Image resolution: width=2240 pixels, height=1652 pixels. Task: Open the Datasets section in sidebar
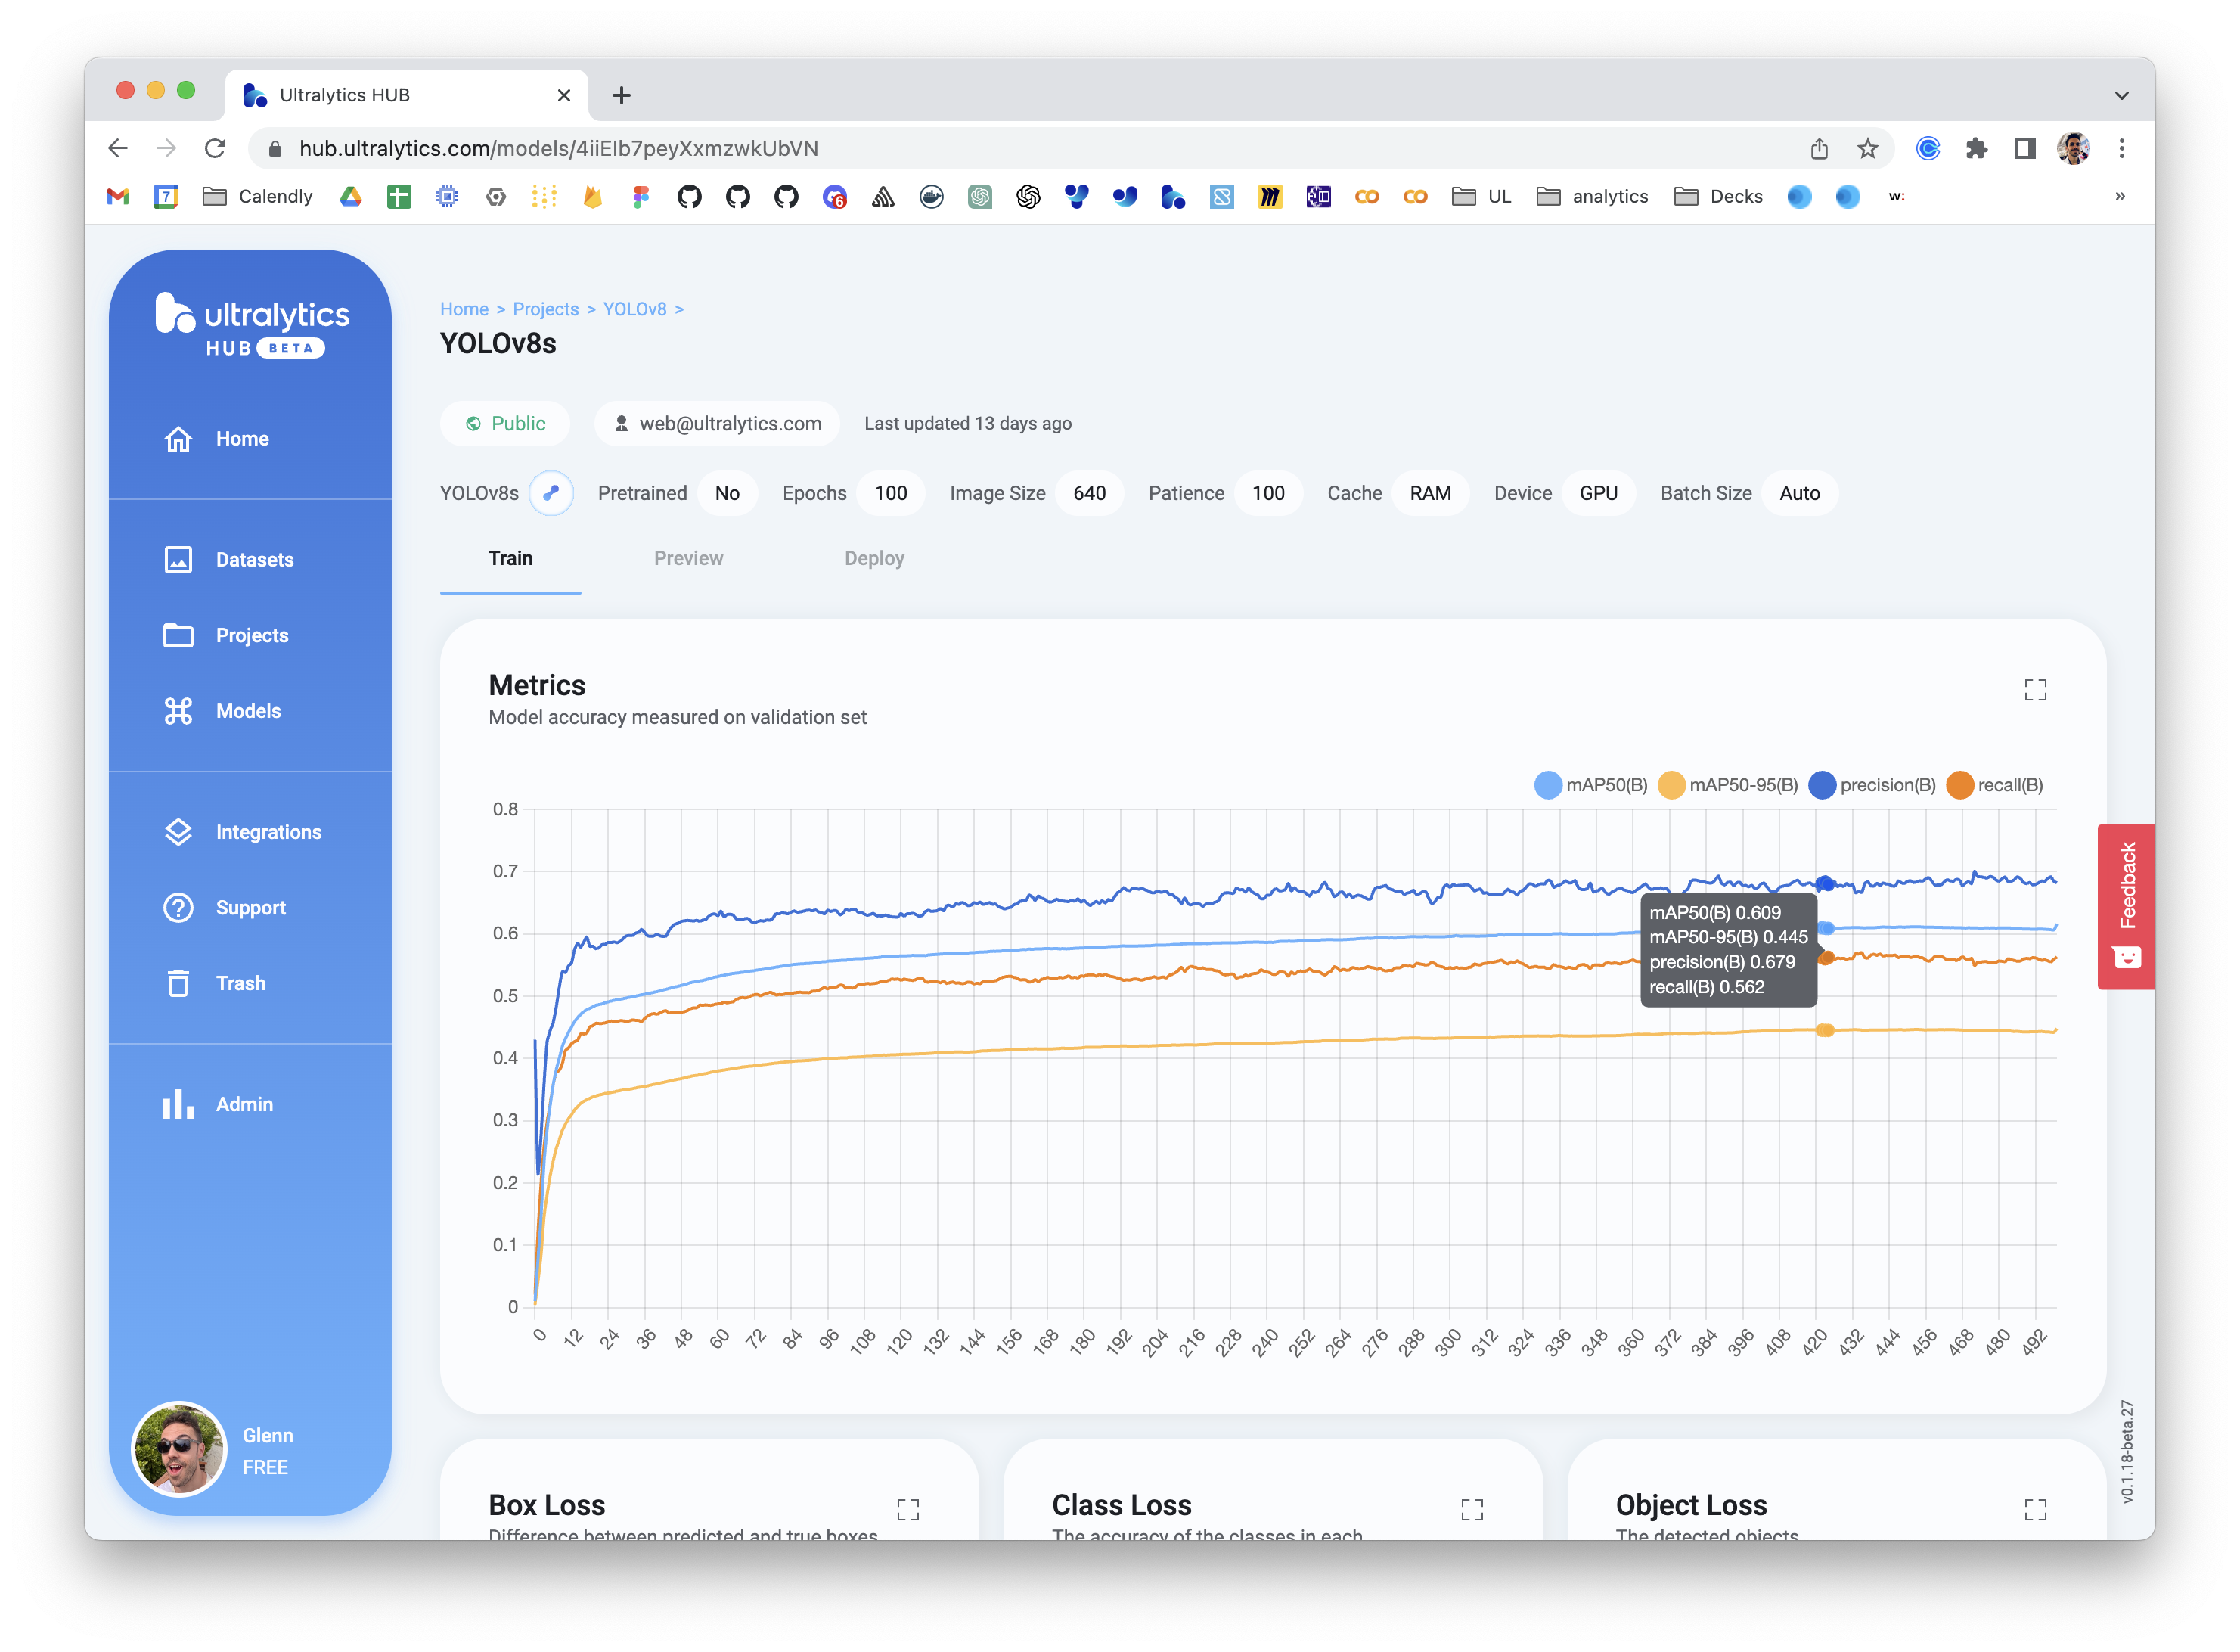click(x=254, y=559)
